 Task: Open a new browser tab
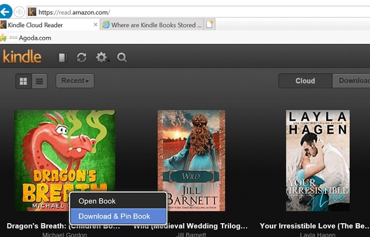(x=210, y=25)
